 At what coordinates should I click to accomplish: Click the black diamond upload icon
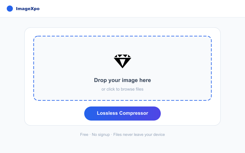point(123,61)
